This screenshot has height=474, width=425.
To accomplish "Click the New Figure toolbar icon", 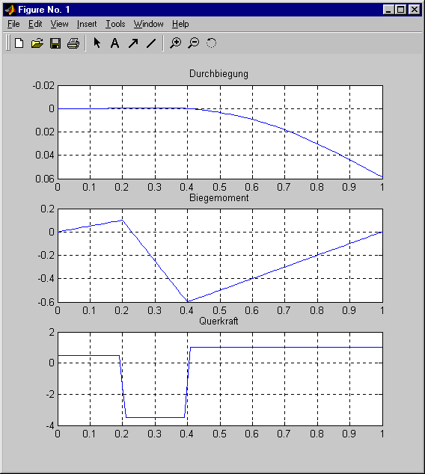I will tap(19, 43).
